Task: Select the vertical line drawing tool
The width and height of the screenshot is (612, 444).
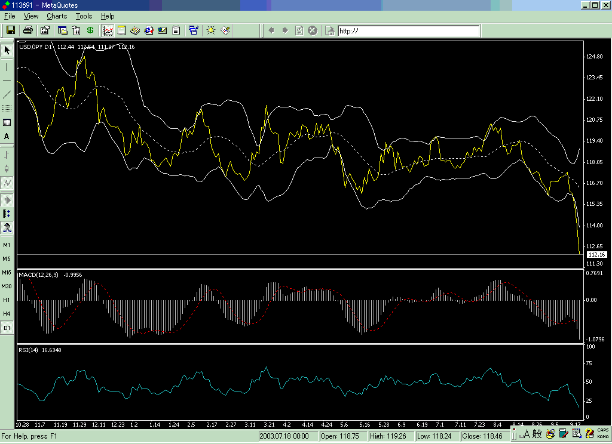Action: 7,67
